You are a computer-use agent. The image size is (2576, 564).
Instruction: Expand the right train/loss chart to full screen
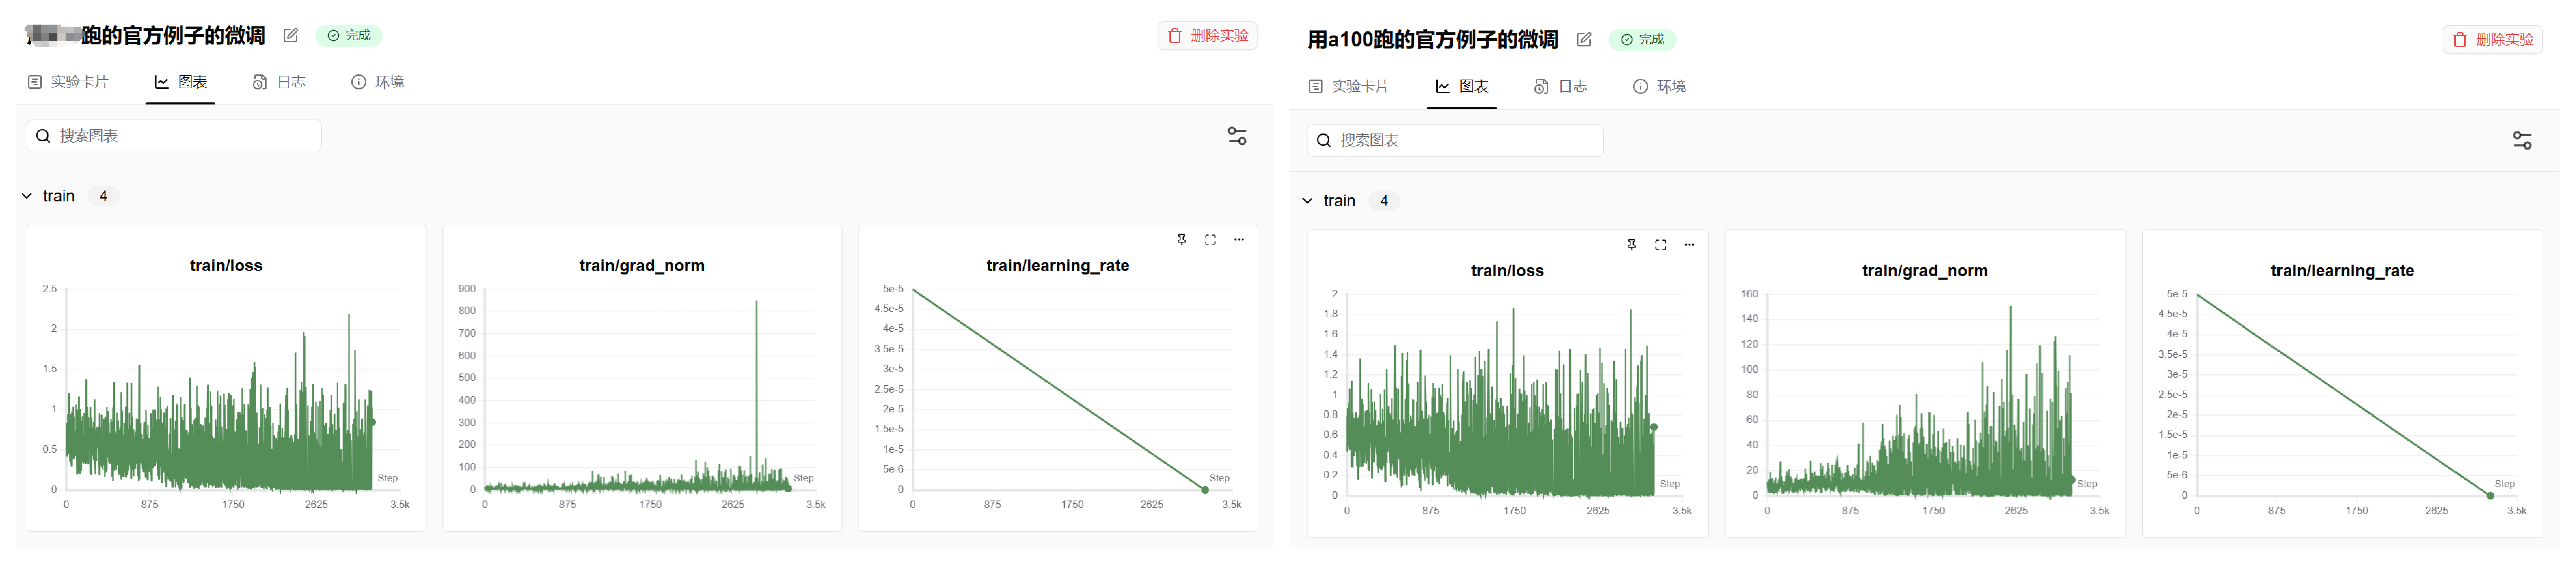(x=1661, y=244)
